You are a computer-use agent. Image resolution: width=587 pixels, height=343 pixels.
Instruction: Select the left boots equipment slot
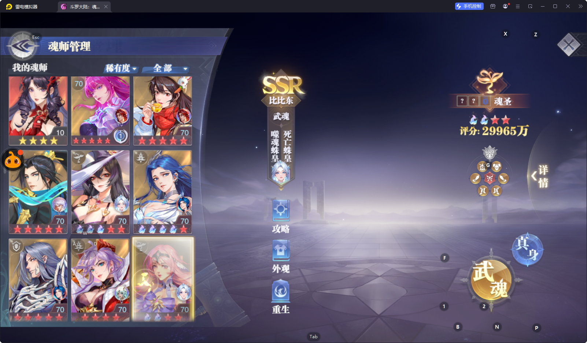click(483, 191)
